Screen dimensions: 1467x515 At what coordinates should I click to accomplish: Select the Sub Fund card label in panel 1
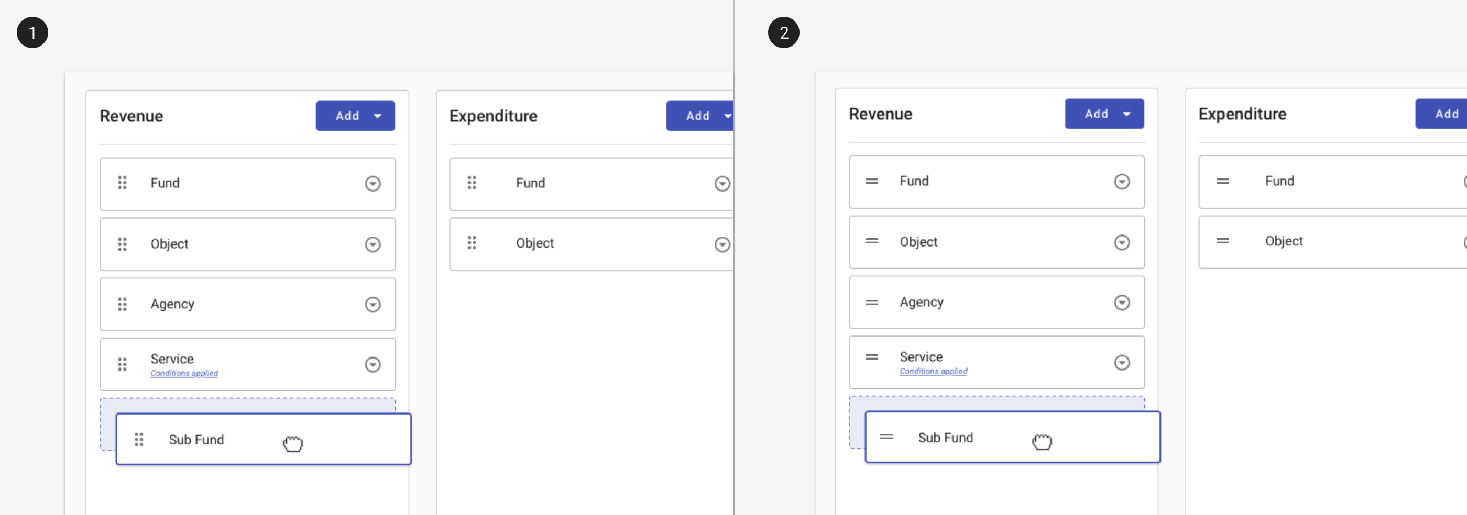pos(196,440)
